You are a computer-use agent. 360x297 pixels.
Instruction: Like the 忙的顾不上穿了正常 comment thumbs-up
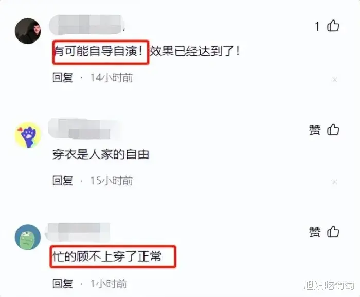(333, 232)
